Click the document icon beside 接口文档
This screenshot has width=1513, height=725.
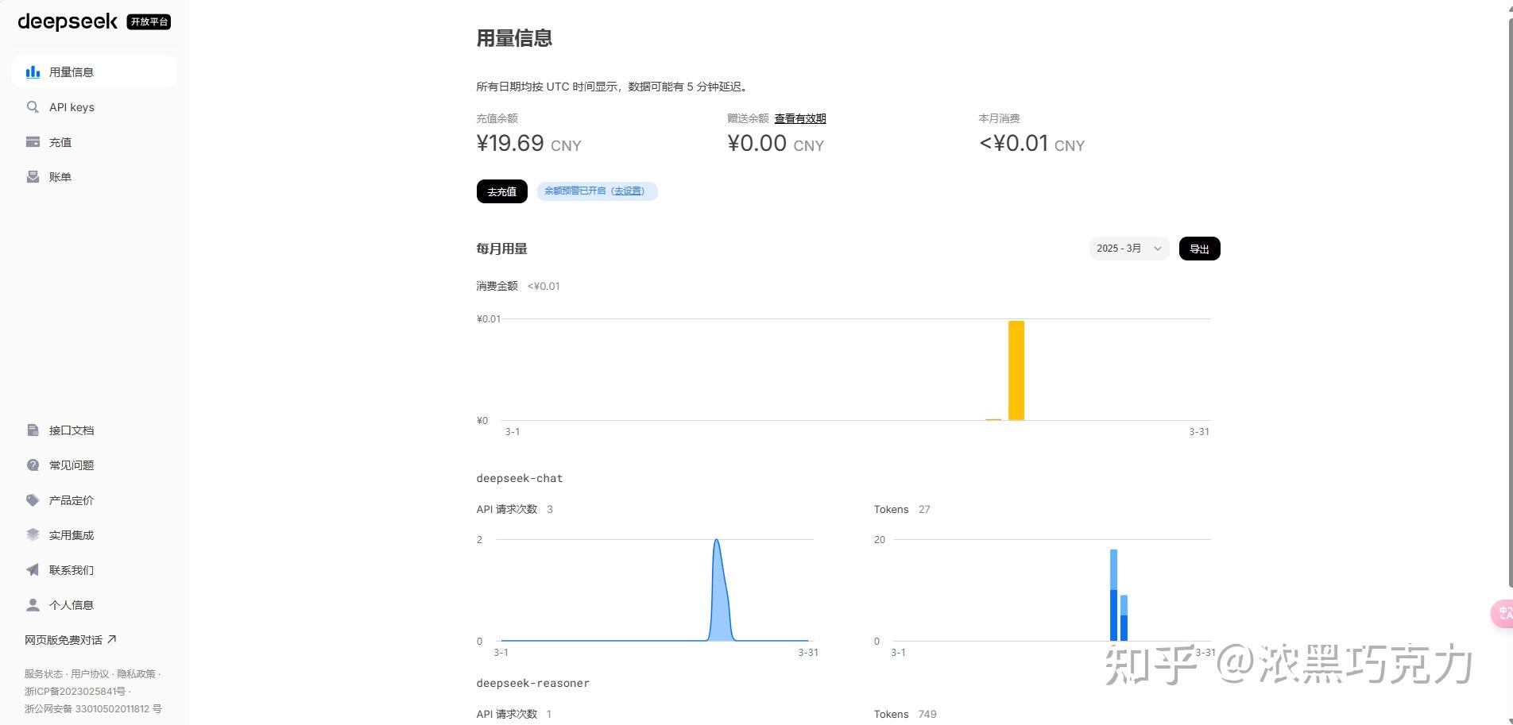(x=33, y=430)
